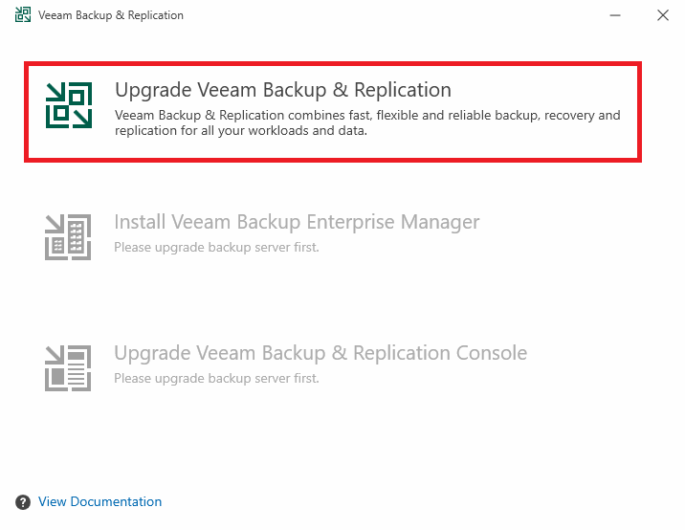Viewport: 685px width, 530px height.
Task: Click the word Manager in the second option
Action: tap(440, 222)
